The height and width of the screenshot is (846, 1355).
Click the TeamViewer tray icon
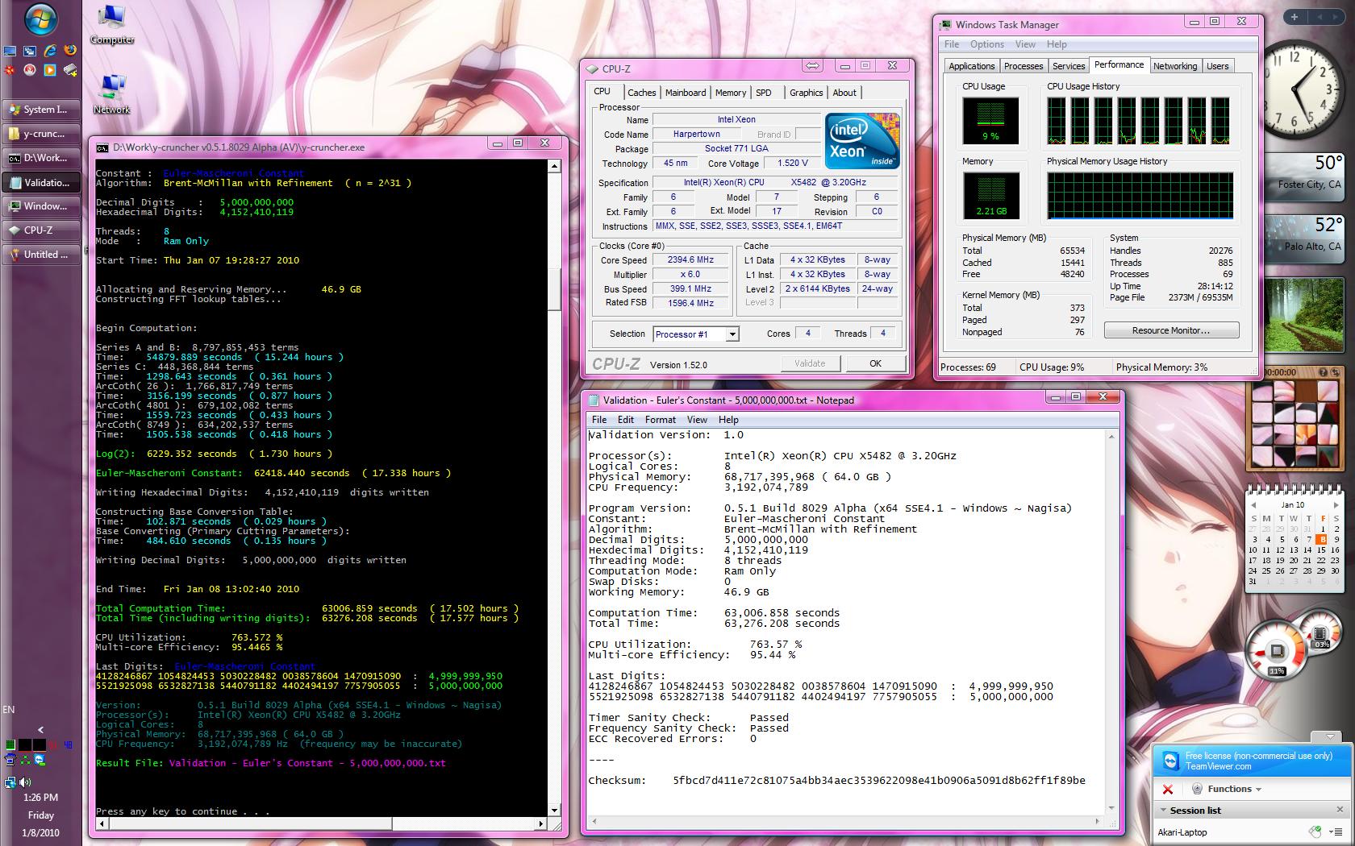pyautogui.click(x=40, y=760)
